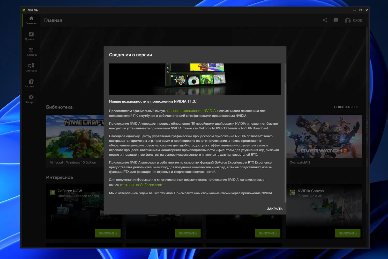Click the release notes banner image
This screenshot has height=259, width=388.
pos(195,79)
